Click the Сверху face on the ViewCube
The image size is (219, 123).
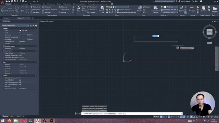[x=209, y=32]
